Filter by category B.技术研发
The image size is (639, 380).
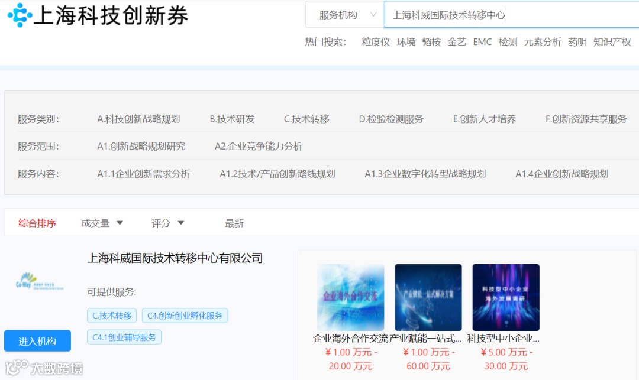tap(232, 119)
